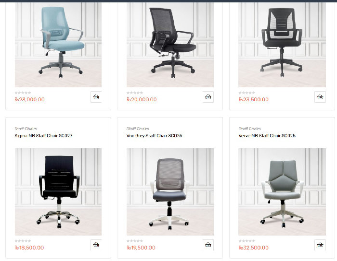
Task: Open Verve MB Staff Chair SC025 title
Action: point(267,135)
